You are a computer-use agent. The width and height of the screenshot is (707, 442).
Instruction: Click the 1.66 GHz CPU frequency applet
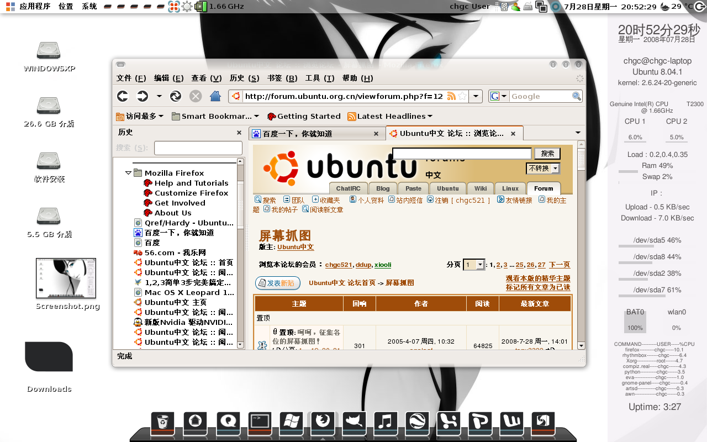(220, 7)
